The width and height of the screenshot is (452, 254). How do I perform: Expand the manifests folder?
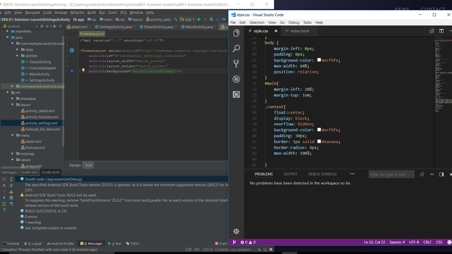8,31
